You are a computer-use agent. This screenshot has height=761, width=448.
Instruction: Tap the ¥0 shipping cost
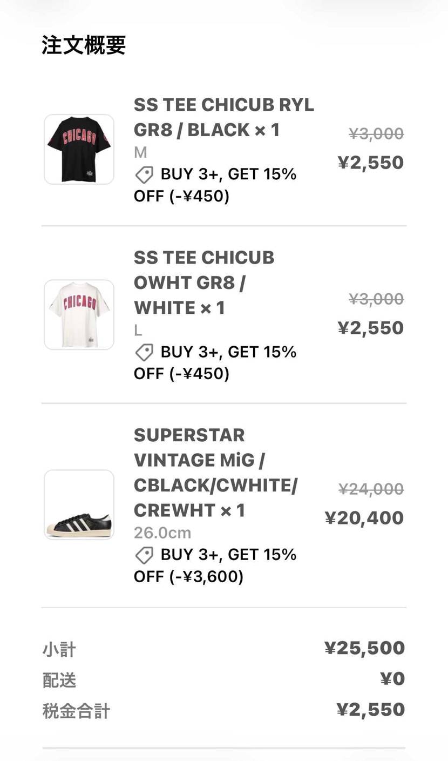pyautogui.click(x=392, y=679)
